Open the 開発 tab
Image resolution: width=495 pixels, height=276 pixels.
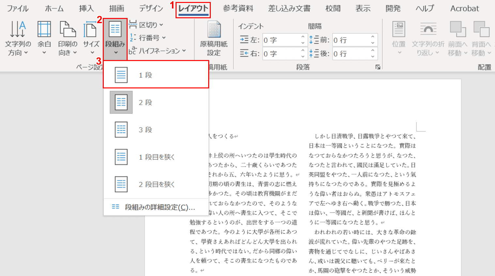[x=393, y=8]
